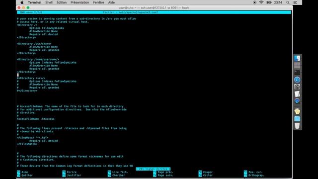This screenshot has width=318, height=179.
Task: Click the Quitter shortcut in nano footer
Action: pos(25,176)
